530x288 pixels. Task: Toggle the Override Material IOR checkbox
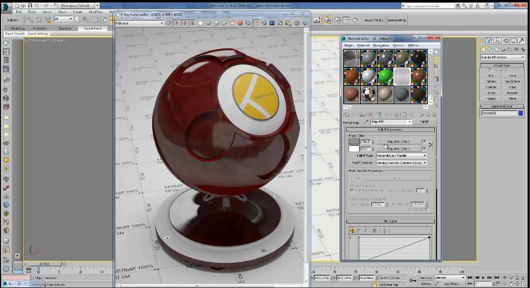pos(352,190)
